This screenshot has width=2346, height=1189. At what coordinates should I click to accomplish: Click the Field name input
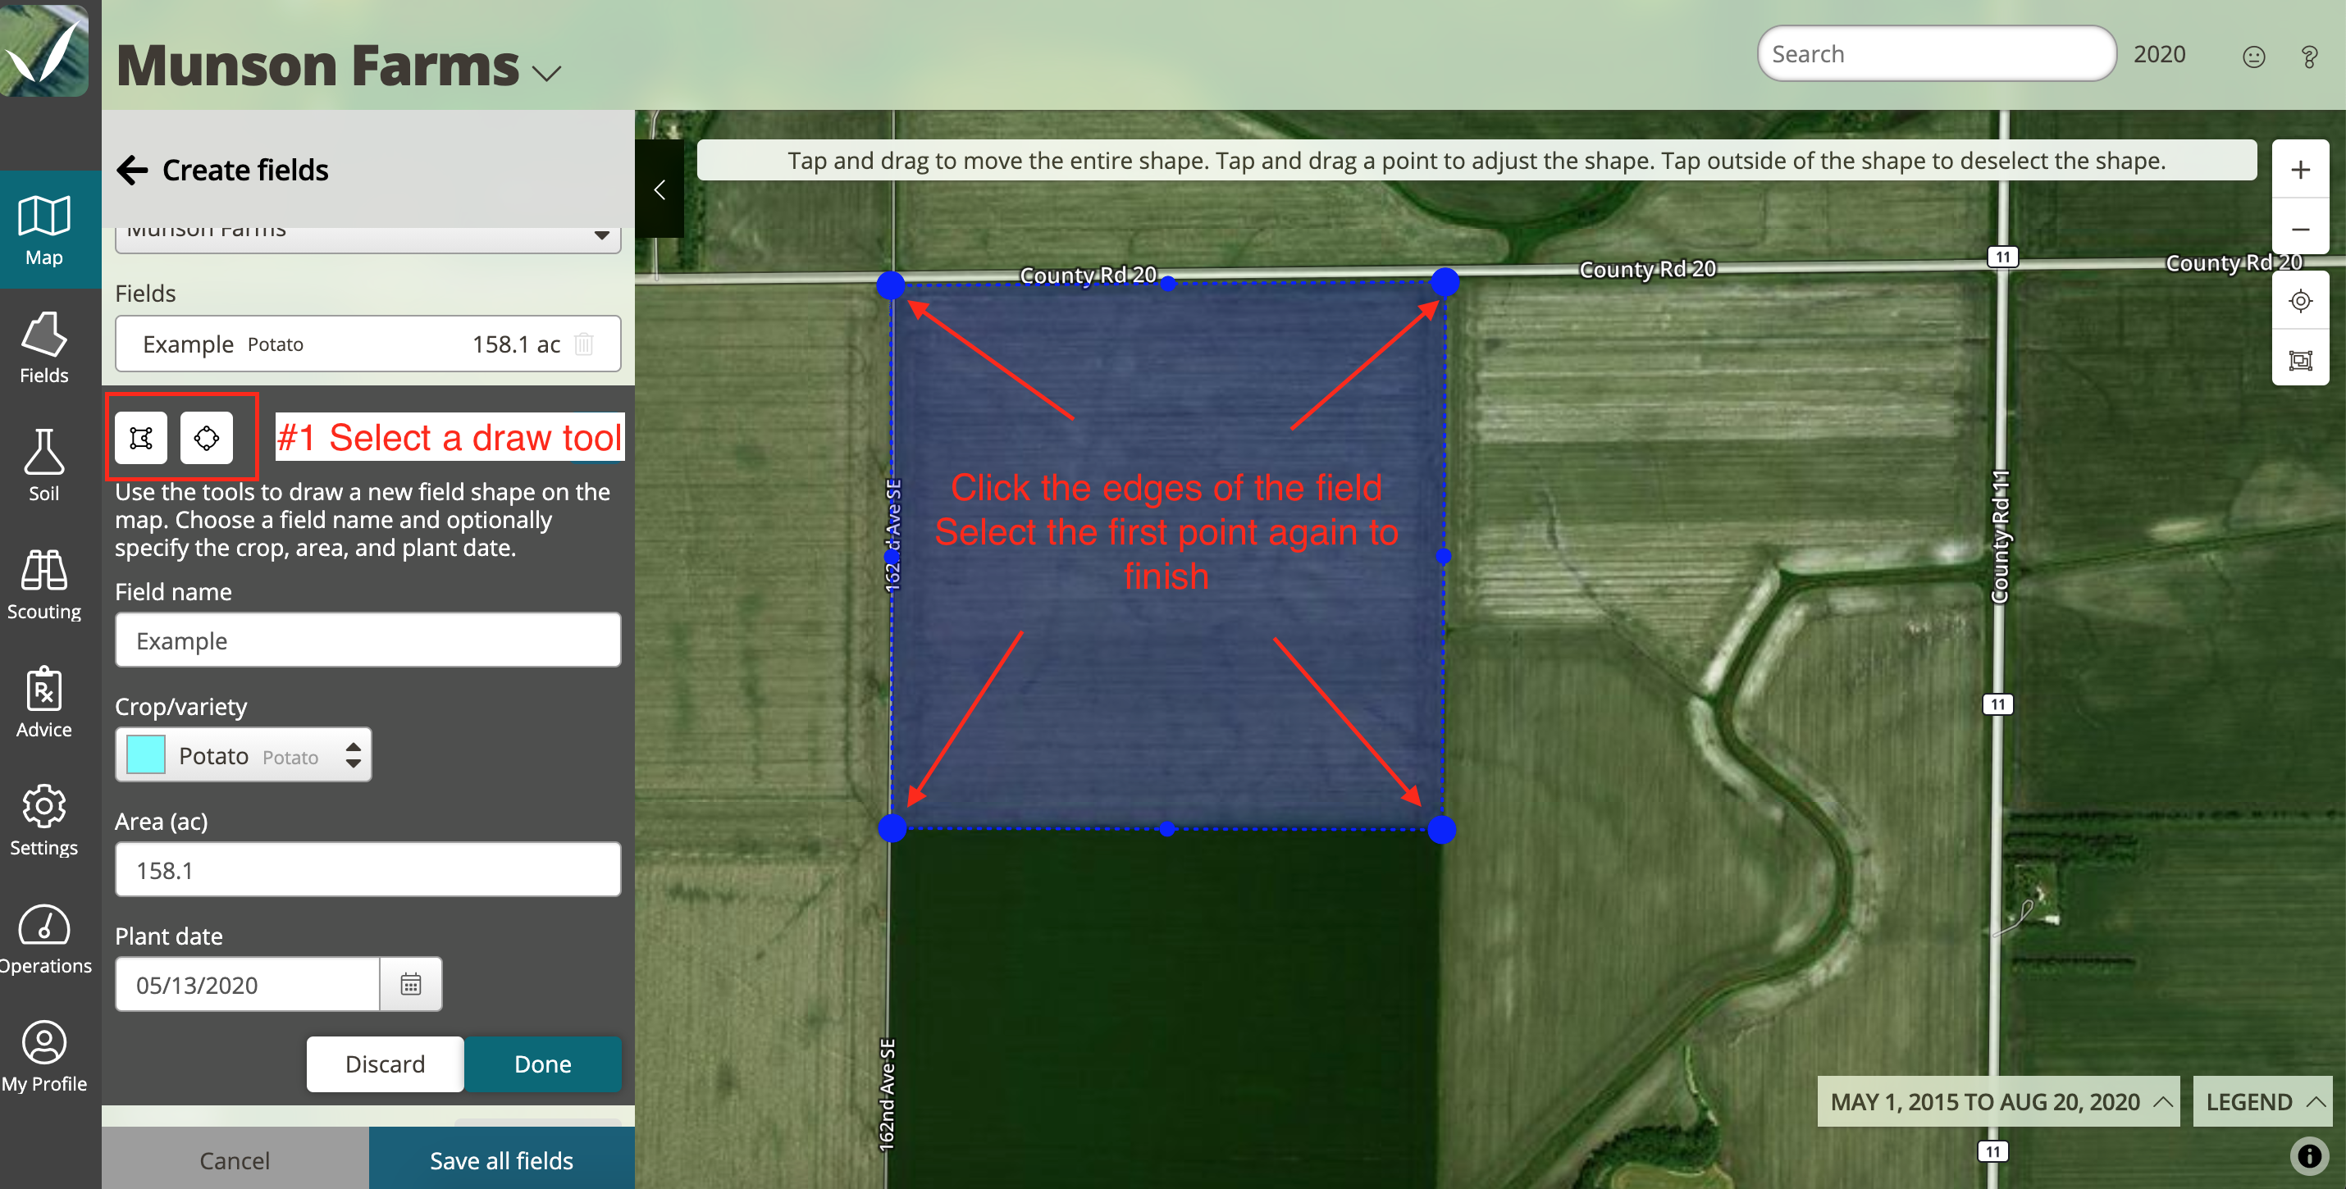[x=368, y=640]
